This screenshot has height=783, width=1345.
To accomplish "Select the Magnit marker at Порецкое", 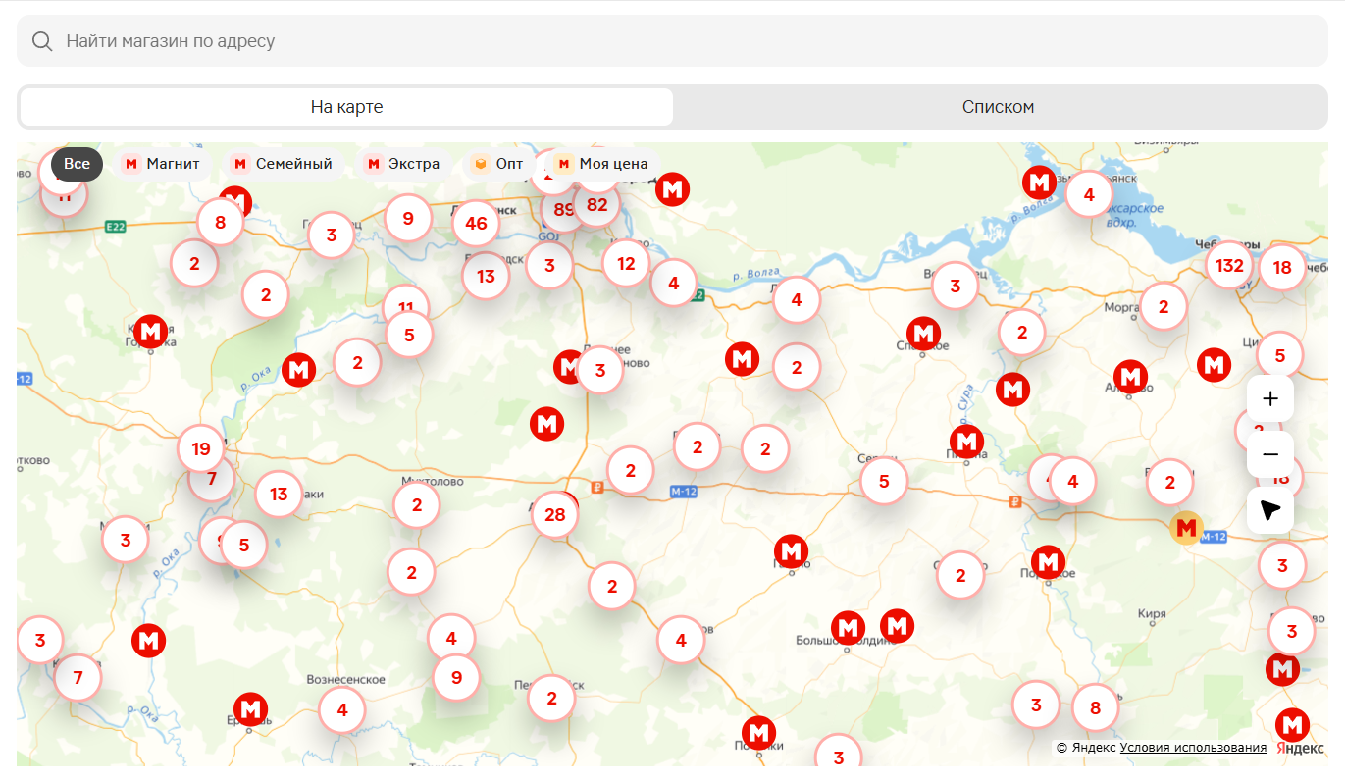I will coord(1049,563).
